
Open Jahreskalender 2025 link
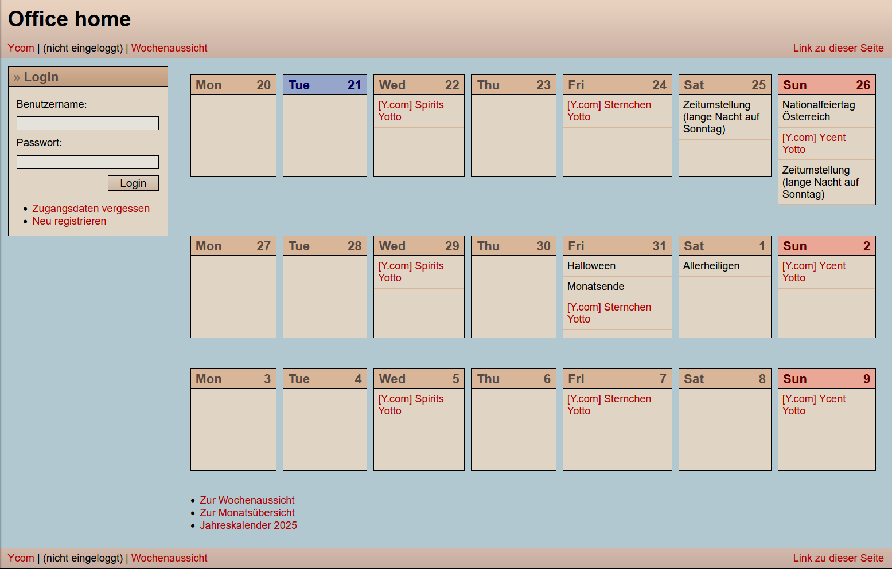coord(248,525)
